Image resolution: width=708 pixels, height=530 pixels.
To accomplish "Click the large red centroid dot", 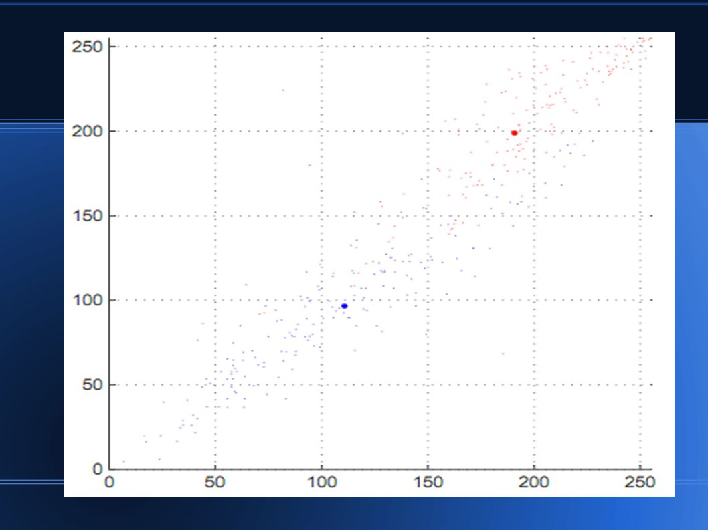I will tap(515, 133).
